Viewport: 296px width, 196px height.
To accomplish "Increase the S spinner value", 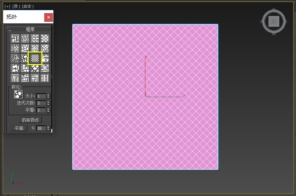I will click(48, 127).
